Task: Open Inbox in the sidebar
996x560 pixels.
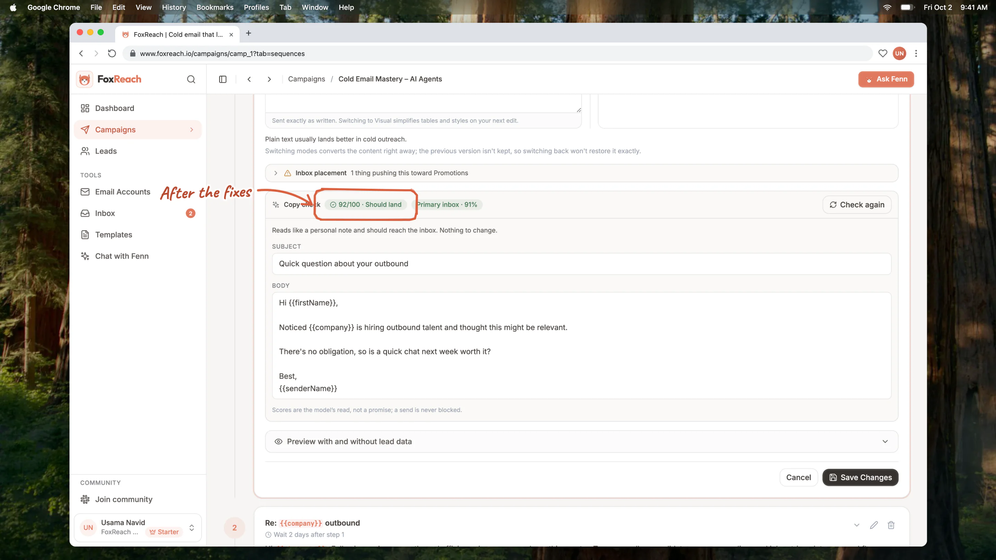Action: coord(138,213)
